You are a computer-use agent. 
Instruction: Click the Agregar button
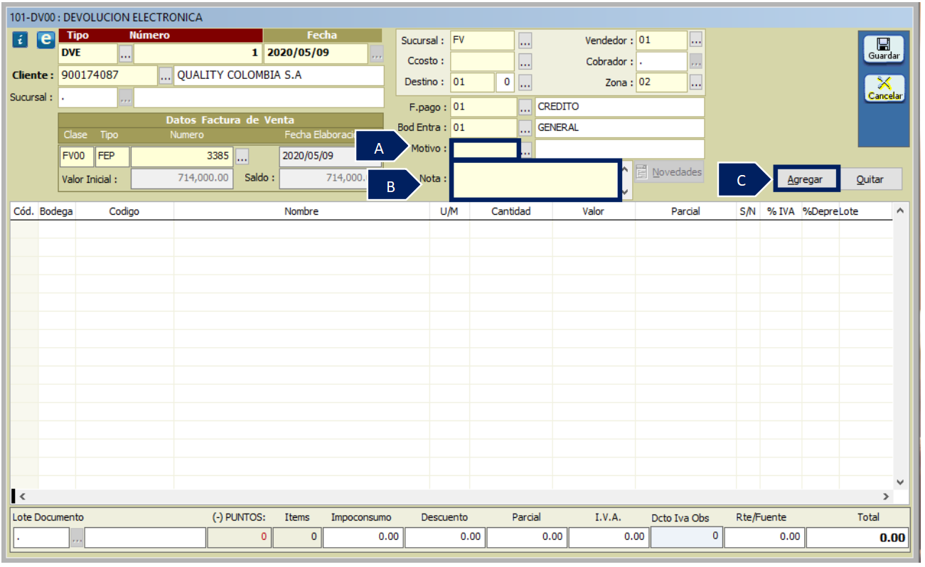805,179
